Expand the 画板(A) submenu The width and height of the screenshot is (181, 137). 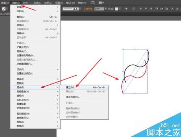(x=35, y=122)
